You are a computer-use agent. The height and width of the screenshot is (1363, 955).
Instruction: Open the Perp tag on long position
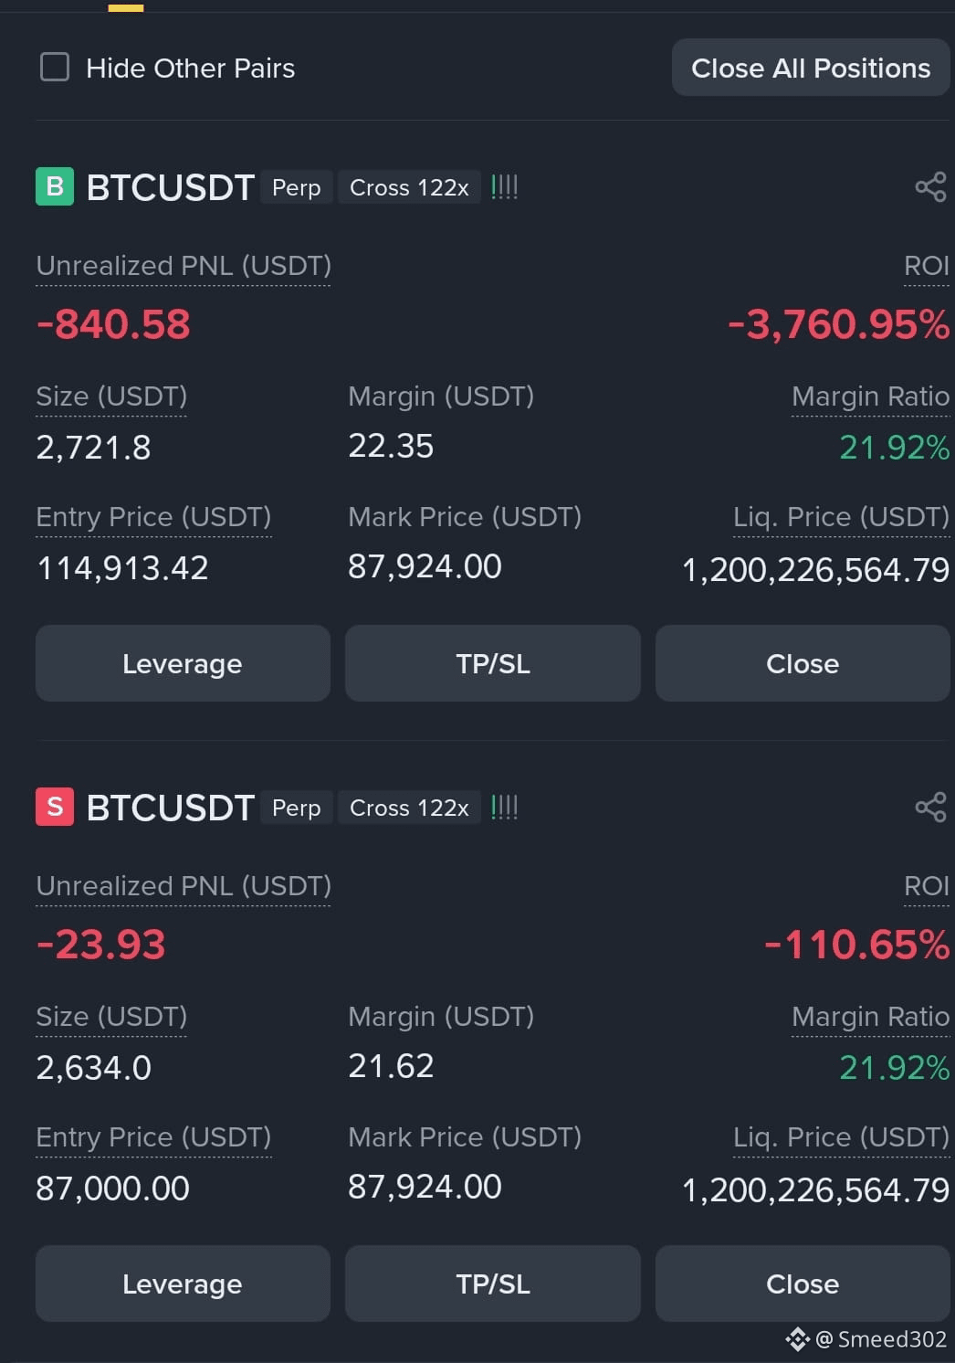point(297,187)
